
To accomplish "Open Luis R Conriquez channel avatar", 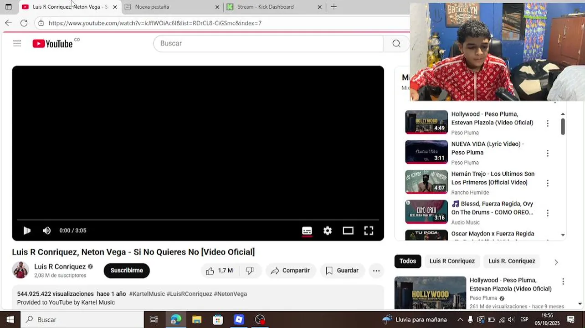I will 20,270.
